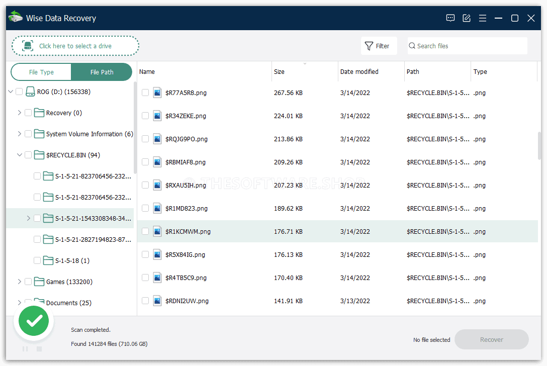Click the Search files input field
Viewport: 547px width, 366px height.
click(x=468, y=46)
